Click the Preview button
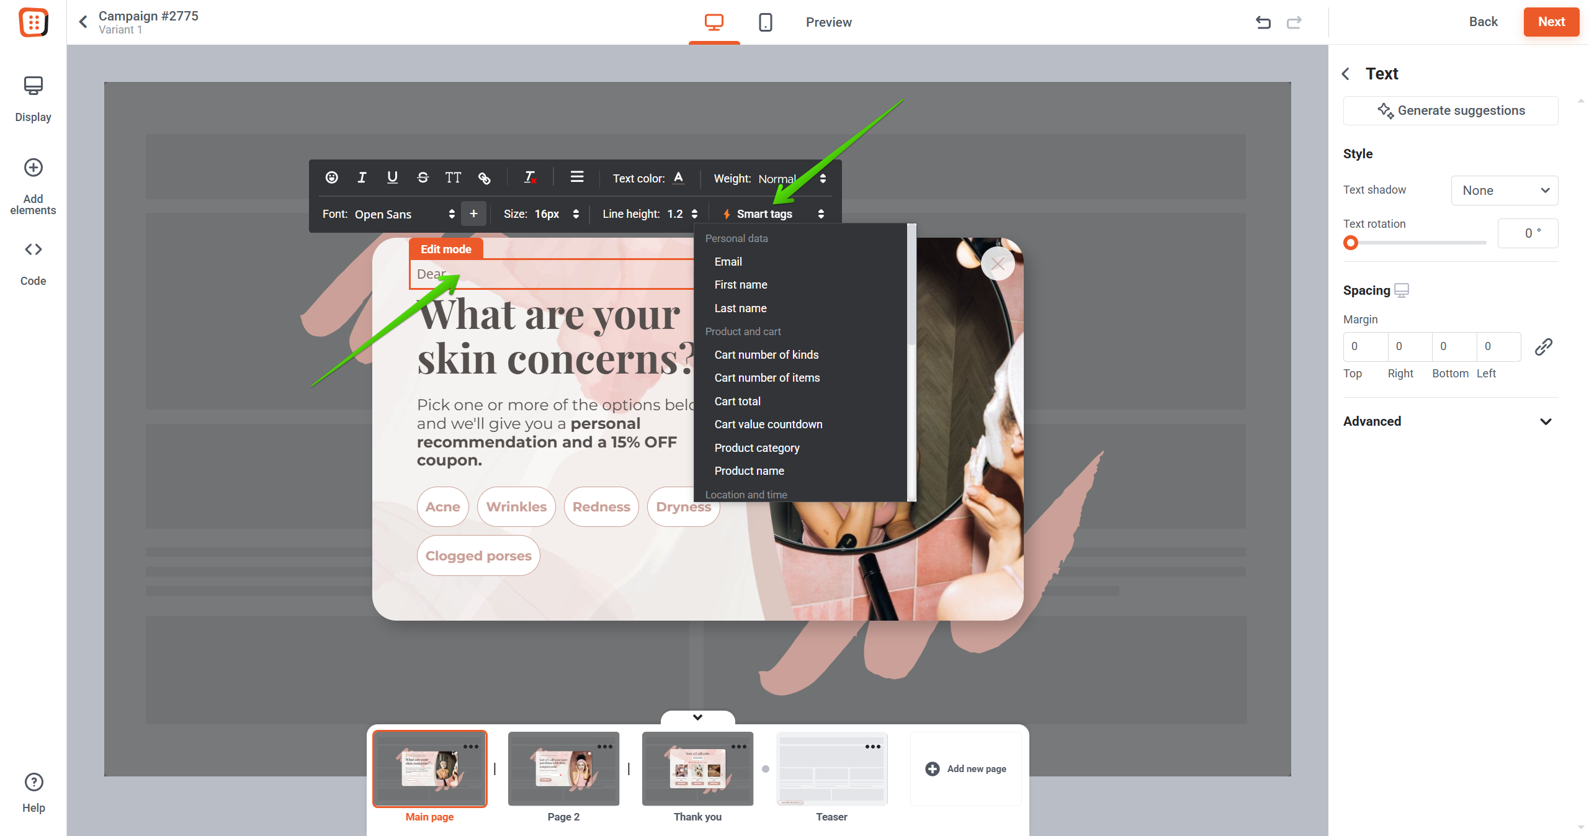The image size is (1589, 836). (828, 22)
